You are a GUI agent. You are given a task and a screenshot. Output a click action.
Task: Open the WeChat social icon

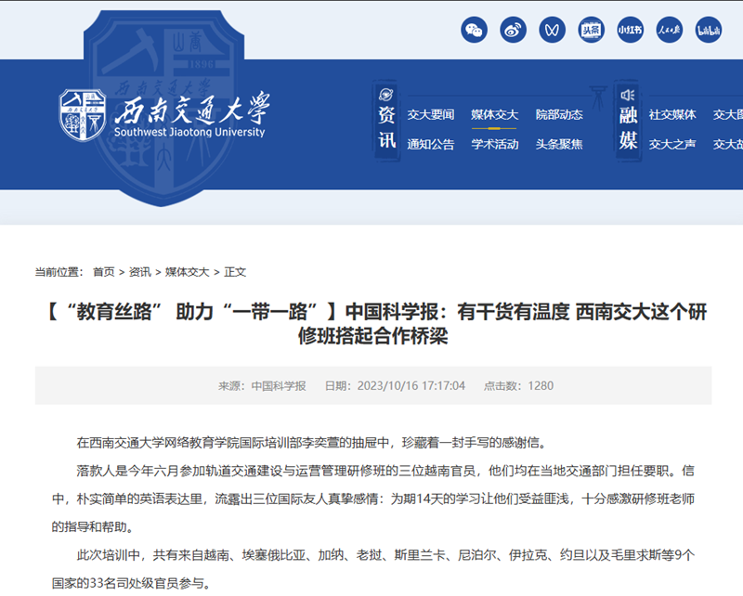[474, 30]
